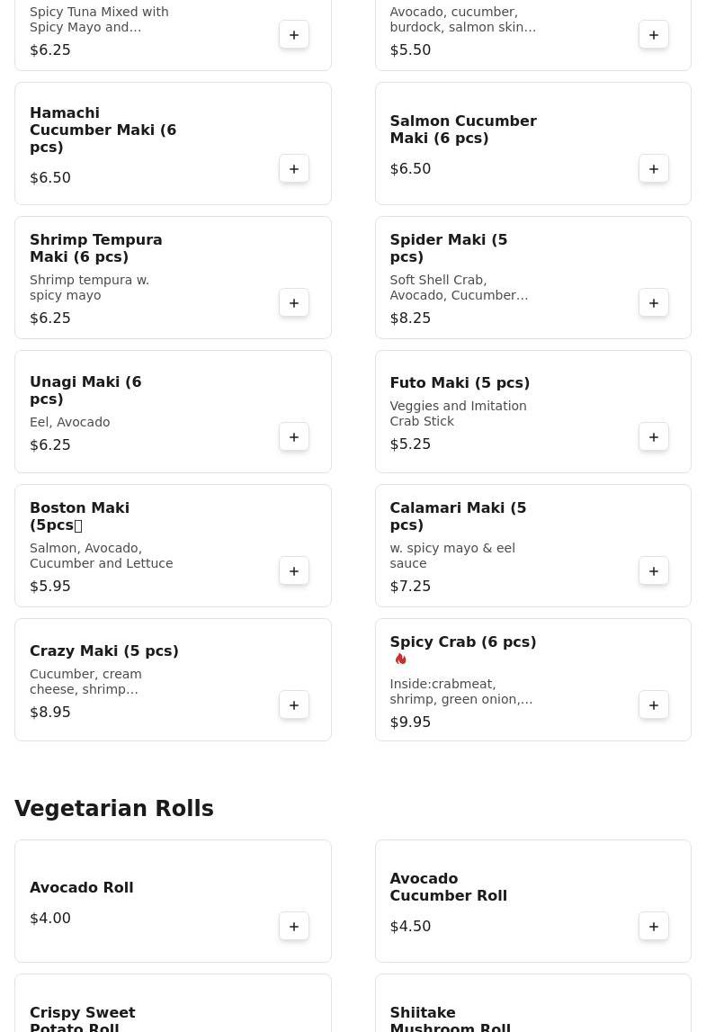Add Salmon Cucumber Maki to cart
Viewport: 706px width, 1032px height.
pos(653,169)
